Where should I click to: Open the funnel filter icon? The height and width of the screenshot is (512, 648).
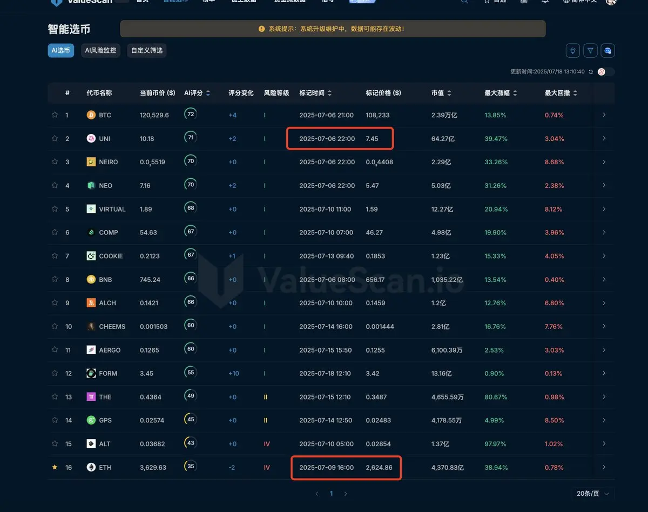(x=591, y=51)
